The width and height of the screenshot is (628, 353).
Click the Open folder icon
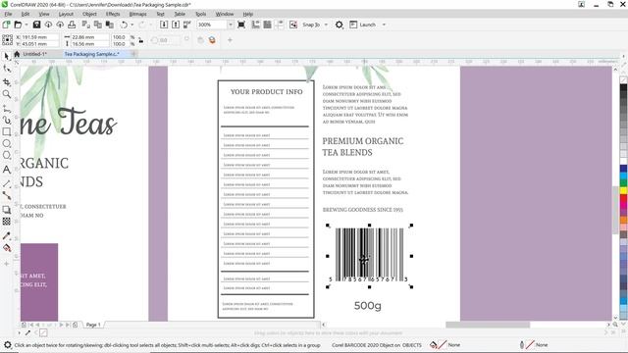[x=18, y=25]
